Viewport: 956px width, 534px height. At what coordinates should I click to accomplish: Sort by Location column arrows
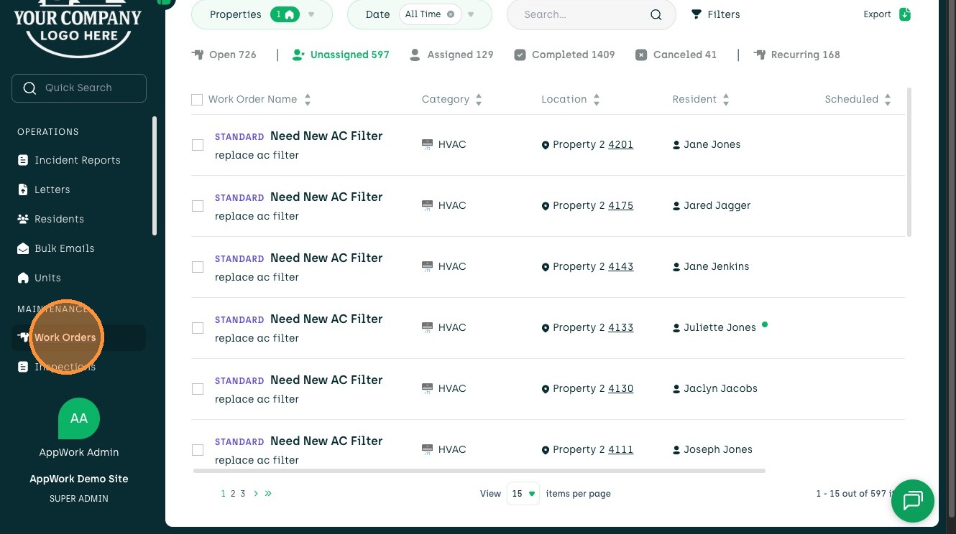597,100
